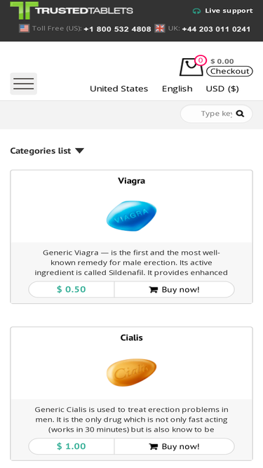Expand the Categories list dropdown
The width and height of the screenshot is (263, 468).
pos(47,151)
